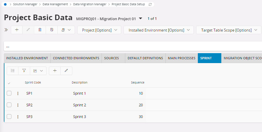The height and width of the screenshot is (132, 262).
Task: Tick the checkbox next to SP3
Action: coord(9,117)
